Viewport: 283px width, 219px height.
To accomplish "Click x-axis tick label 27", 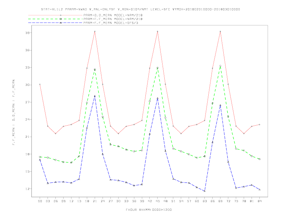I will point(110,201).
